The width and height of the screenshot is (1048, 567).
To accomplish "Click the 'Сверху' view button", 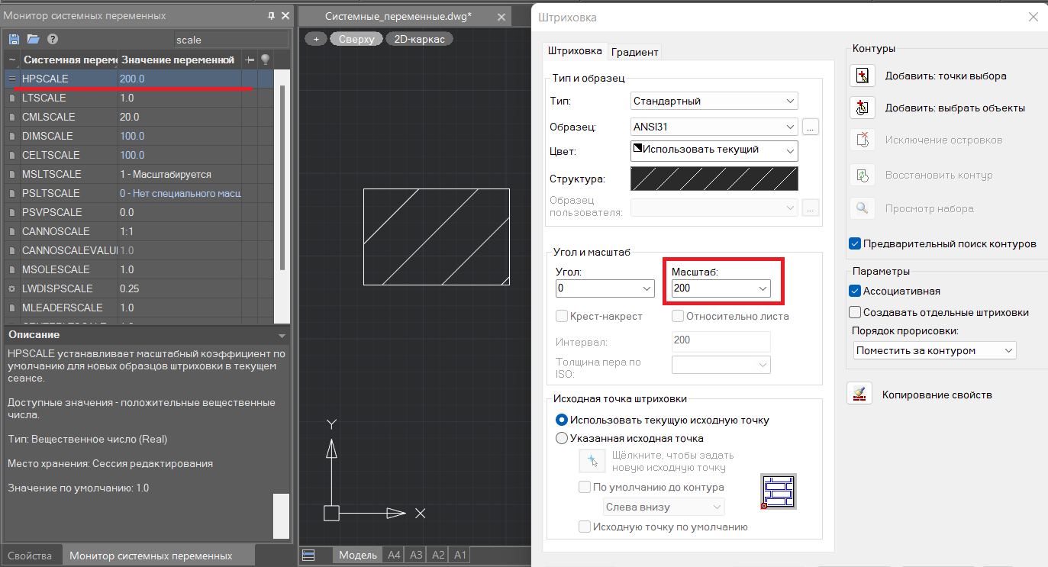I will (x=356, y=39).
